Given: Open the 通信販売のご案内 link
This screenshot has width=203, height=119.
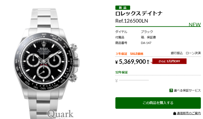Looking at the screenshot, I should [188, 113].
